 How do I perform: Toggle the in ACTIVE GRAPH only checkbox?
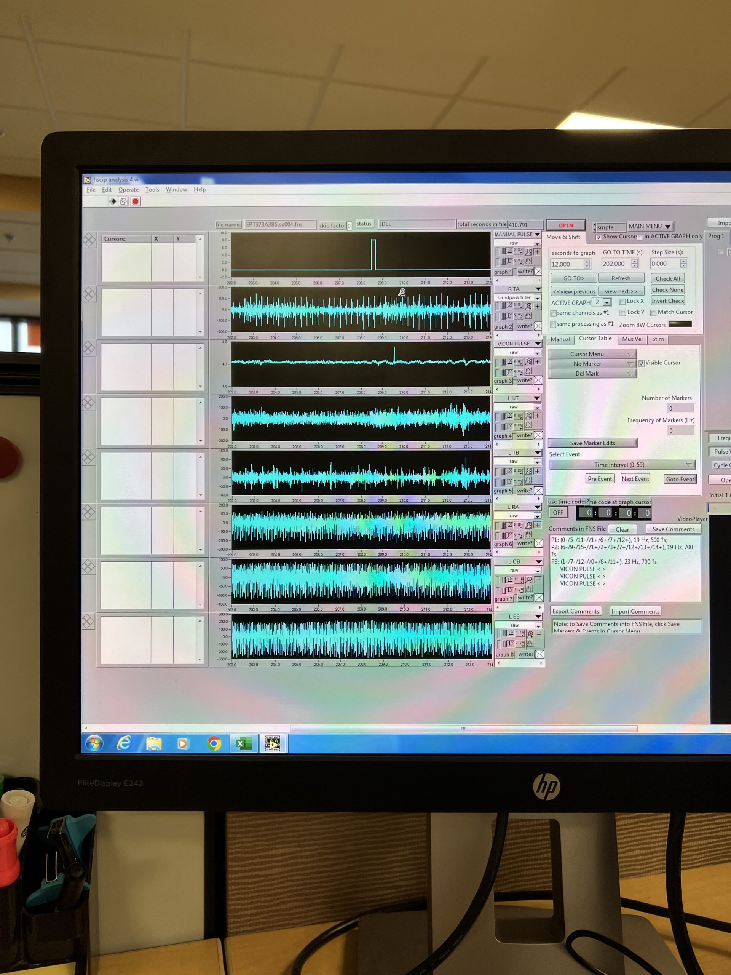pyautogui.click(x=640, y=237)
